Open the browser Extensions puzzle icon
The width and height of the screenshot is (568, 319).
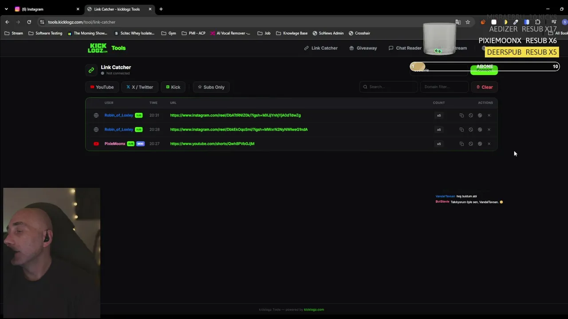[538, 22]
